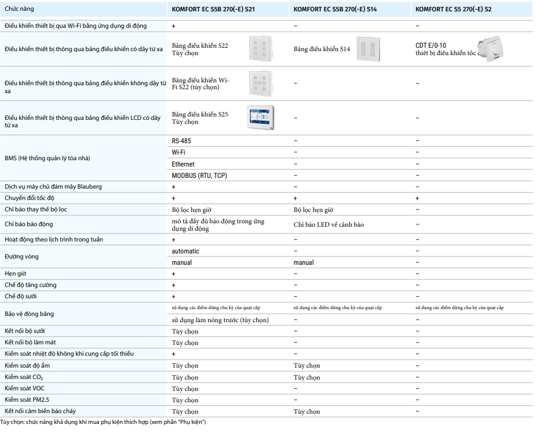536x433 pixels.
Task: Click 'sử dụng làm nóng trước (tùy chọn)' cell
Action: [x=220, y=320]
